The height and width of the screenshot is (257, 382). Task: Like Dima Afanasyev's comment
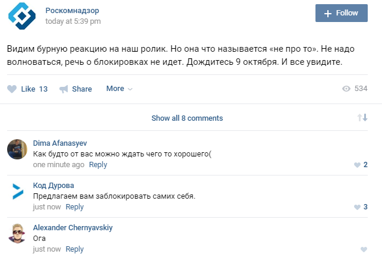click(357, 165)
